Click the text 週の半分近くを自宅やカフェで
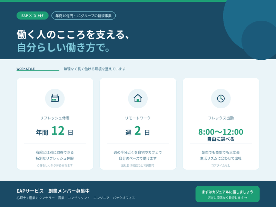The width and height of the screenshot is (276, 207). coord(138,152)
